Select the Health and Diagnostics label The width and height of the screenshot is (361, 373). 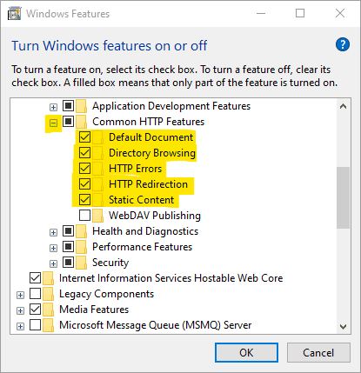(x=145, y=231)
